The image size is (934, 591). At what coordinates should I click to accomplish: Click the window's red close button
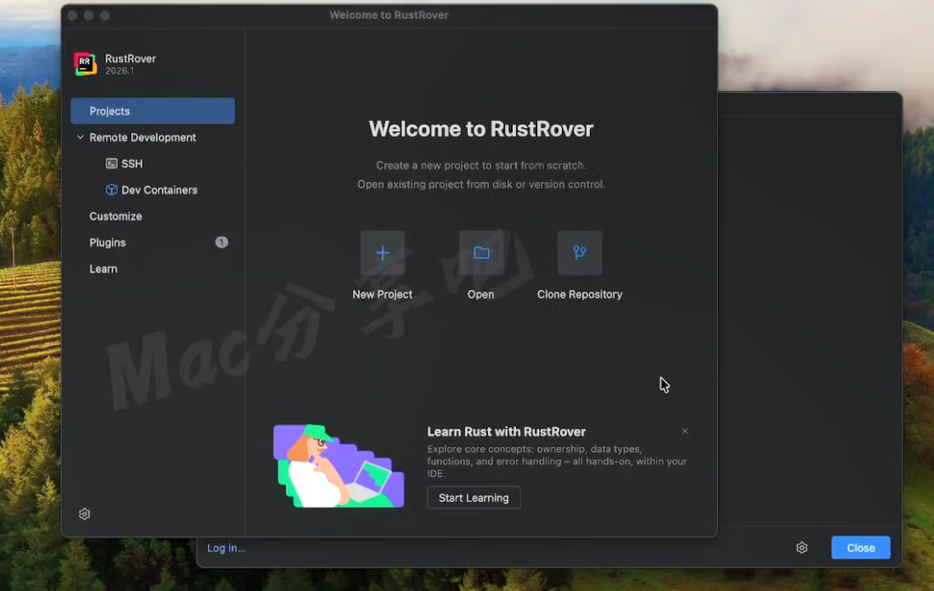pyautogui.click(x=72, y=15)
